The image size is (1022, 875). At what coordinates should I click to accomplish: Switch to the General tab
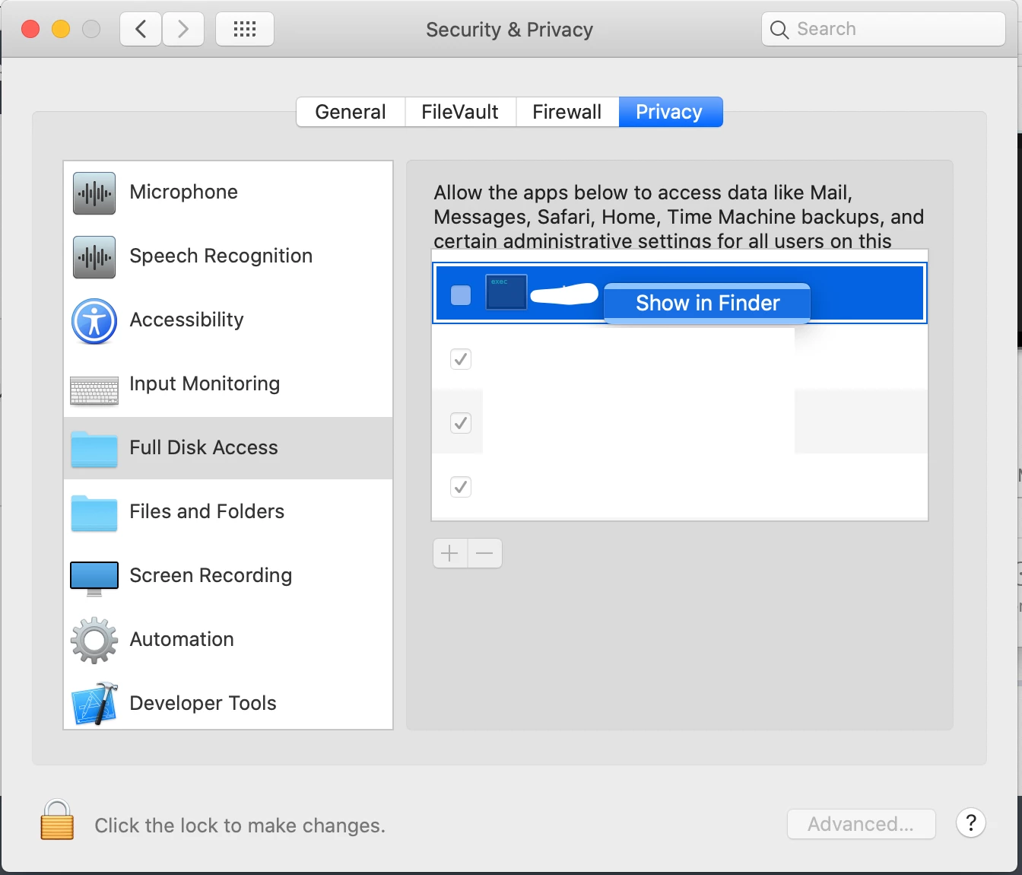coord(351,112)
